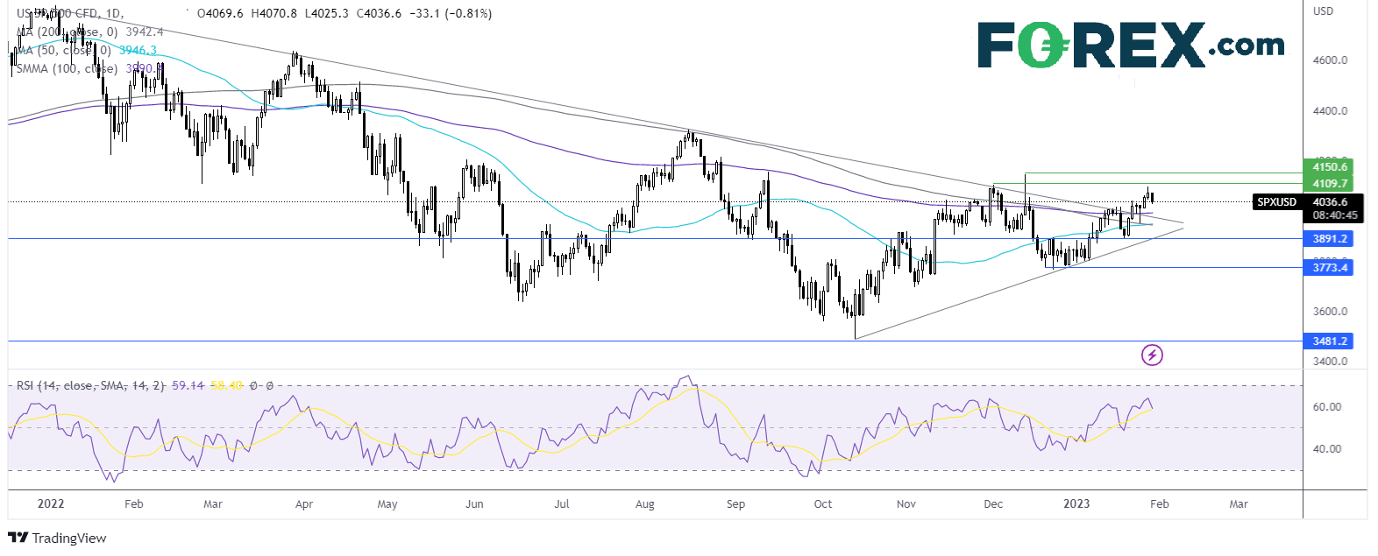Click the 4109.7 price level label

(x=1330, y=183)
